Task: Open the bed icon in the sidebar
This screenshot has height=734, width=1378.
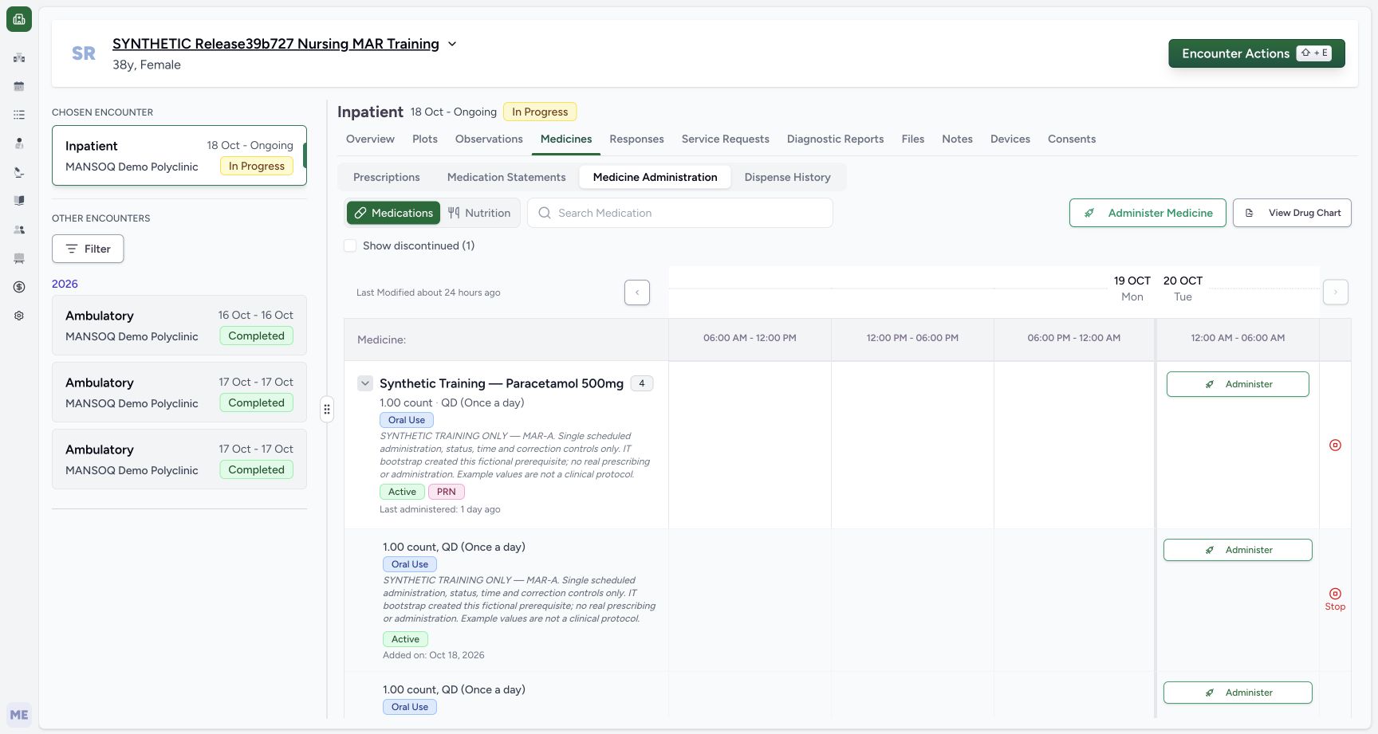Action: point(19,258)
